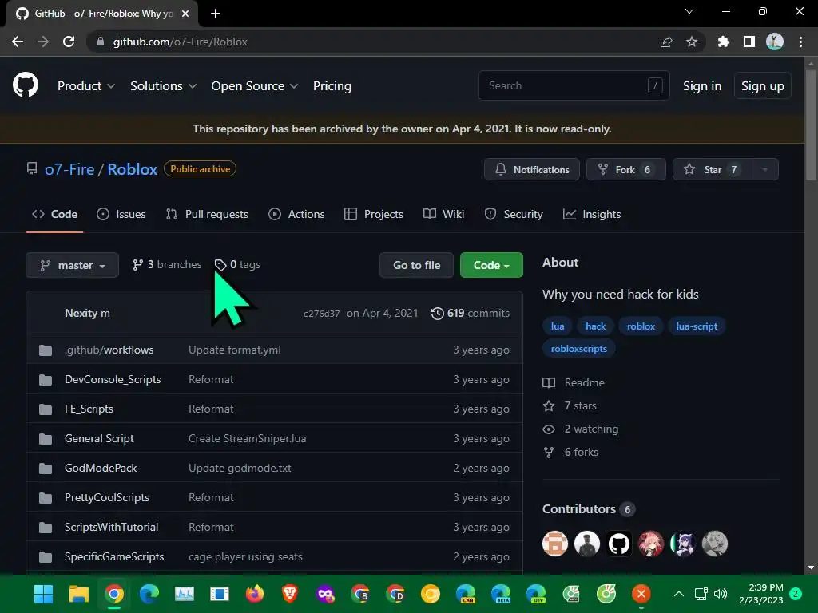818x613 pixels.
Task: Open the Chrome side panel icon
Action: tap(749, 42)
